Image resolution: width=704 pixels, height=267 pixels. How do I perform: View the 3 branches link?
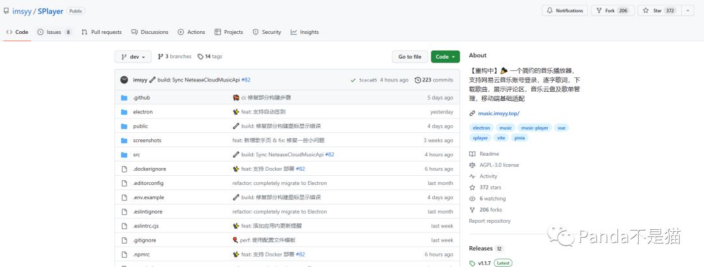[175, 57]
